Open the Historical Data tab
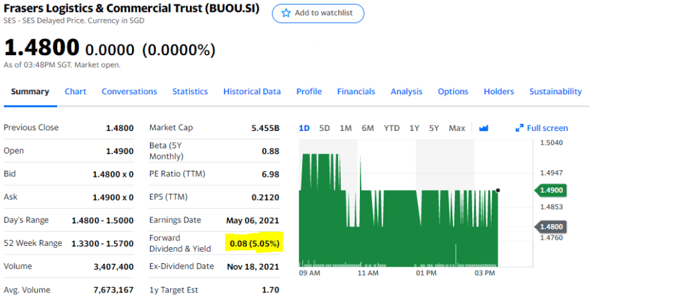680x303 pixels. click(252, 92)
